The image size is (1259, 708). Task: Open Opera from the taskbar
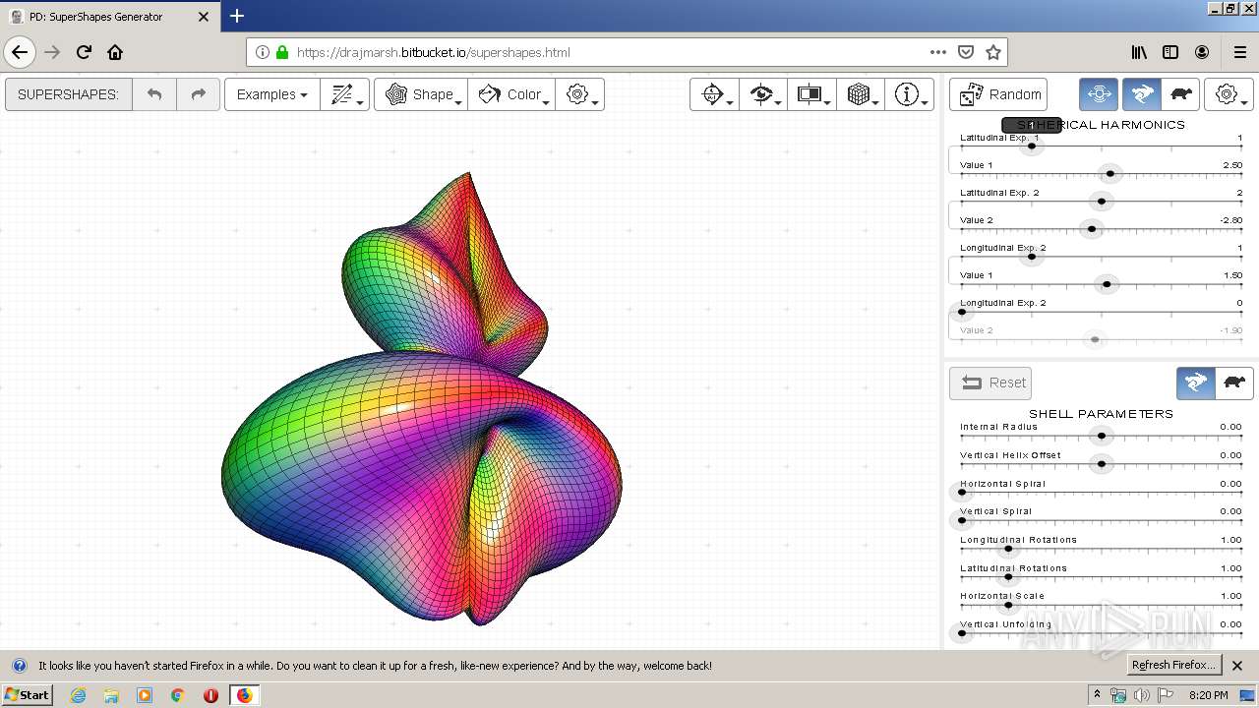tap(210, 695)
